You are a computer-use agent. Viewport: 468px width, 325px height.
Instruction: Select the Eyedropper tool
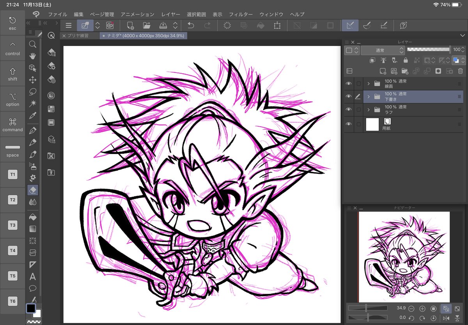point(33,116)
